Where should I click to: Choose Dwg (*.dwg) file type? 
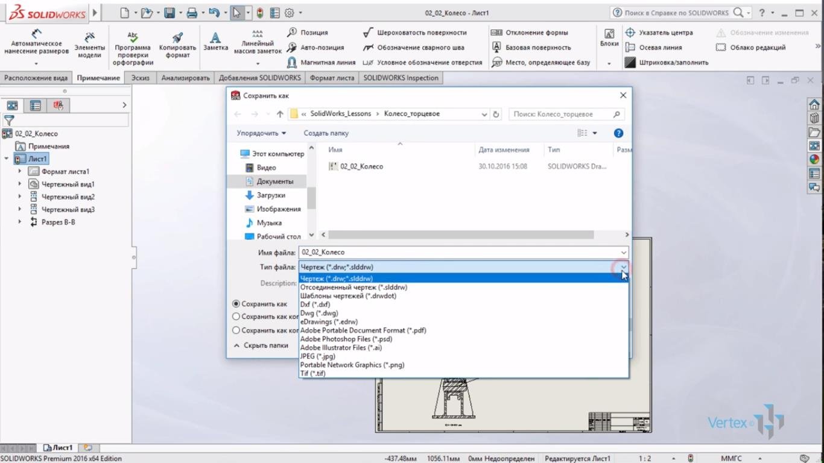pos(463,313)
